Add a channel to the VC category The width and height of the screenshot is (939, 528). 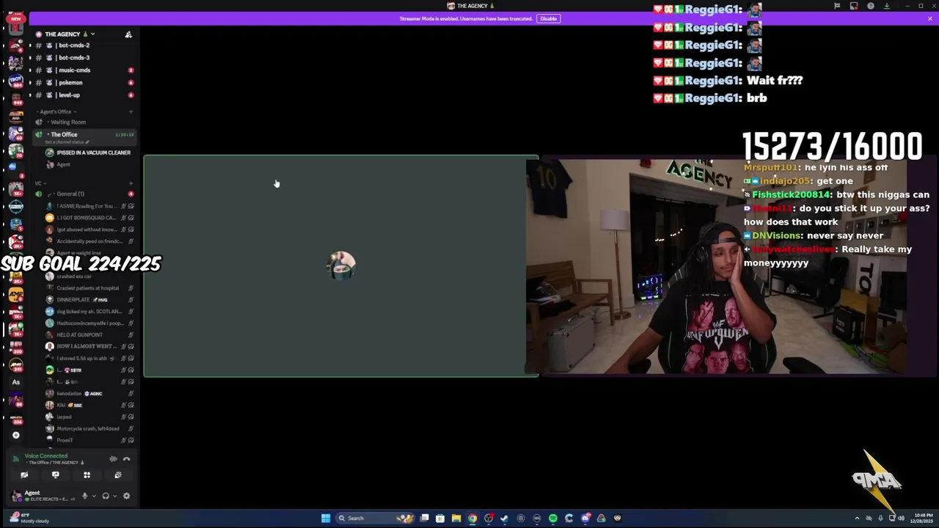pyautogui.click(x=131, y=183)
